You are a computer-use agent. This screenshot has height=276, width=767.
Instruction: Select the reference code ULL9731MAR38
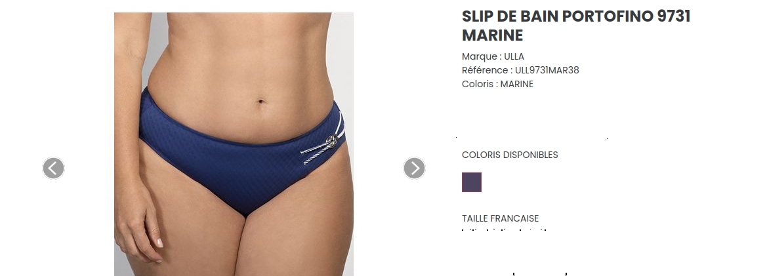pos(547,70)
